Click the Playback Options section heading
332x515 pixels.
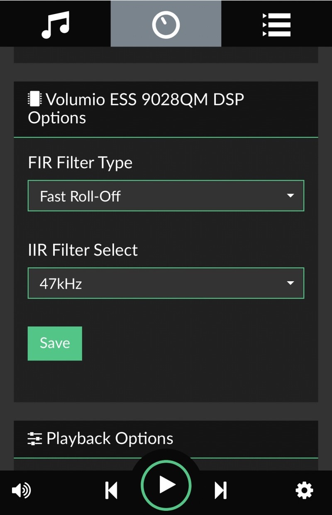(110, 439)
